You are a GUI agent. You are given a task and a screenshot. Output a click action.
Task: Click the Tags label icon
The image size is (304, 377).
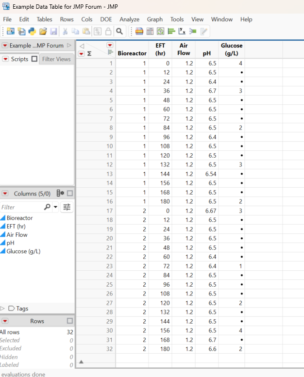click(11, 308)
